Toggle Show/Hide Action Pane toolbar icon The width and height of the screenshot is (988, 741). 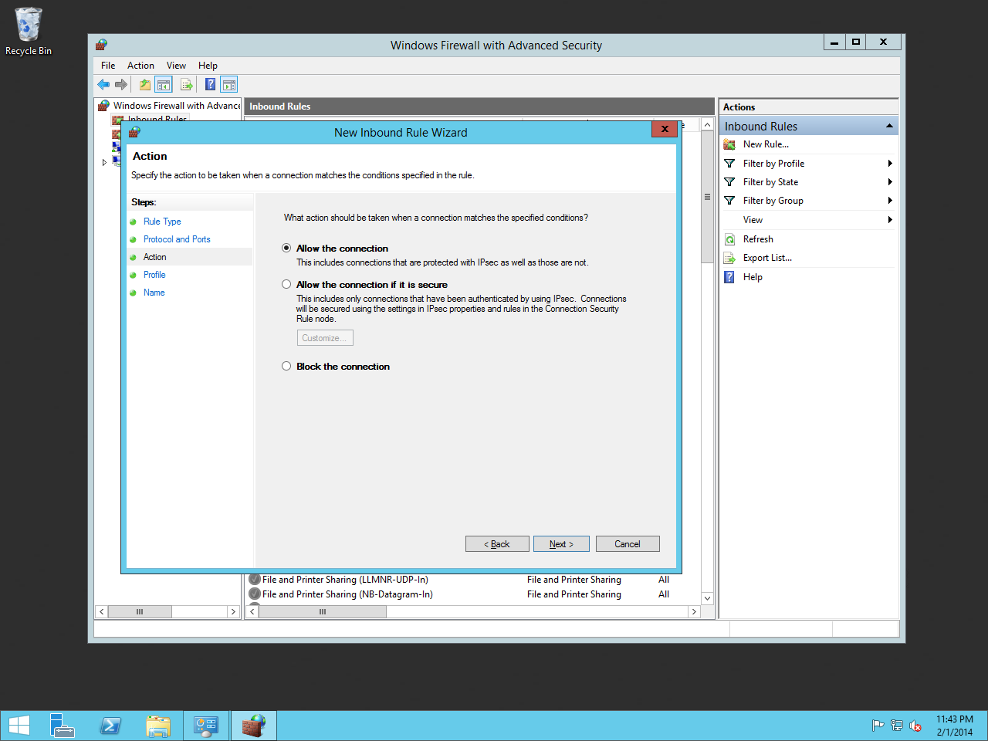point(229,85)
